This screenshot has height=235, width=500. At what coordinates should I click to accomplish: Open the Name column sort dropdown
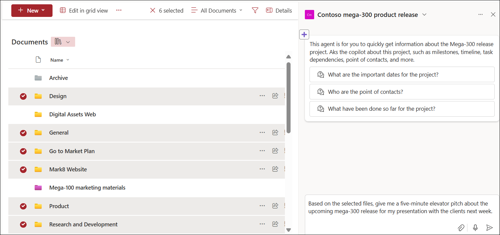pos(68,60)
